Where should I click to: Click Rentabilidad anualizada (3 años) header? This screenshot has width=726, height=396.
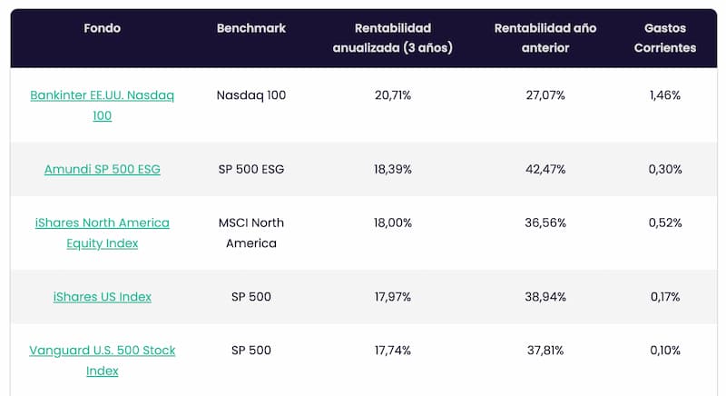click(x=393, y=38)
